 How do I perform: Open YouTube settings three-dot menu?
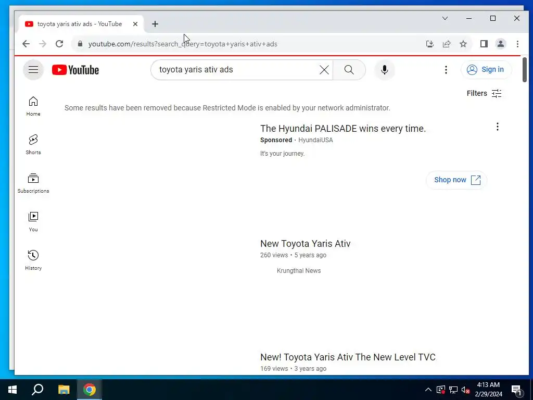pyautogui.click(x=446, y=70)
